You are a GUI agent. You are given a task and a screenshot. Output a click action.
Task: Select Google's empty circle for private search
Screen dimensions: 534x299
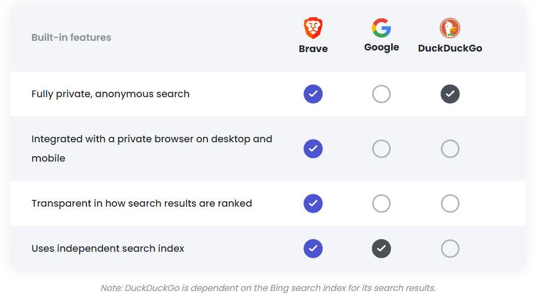pyautogui.click(x=381, y=94)
